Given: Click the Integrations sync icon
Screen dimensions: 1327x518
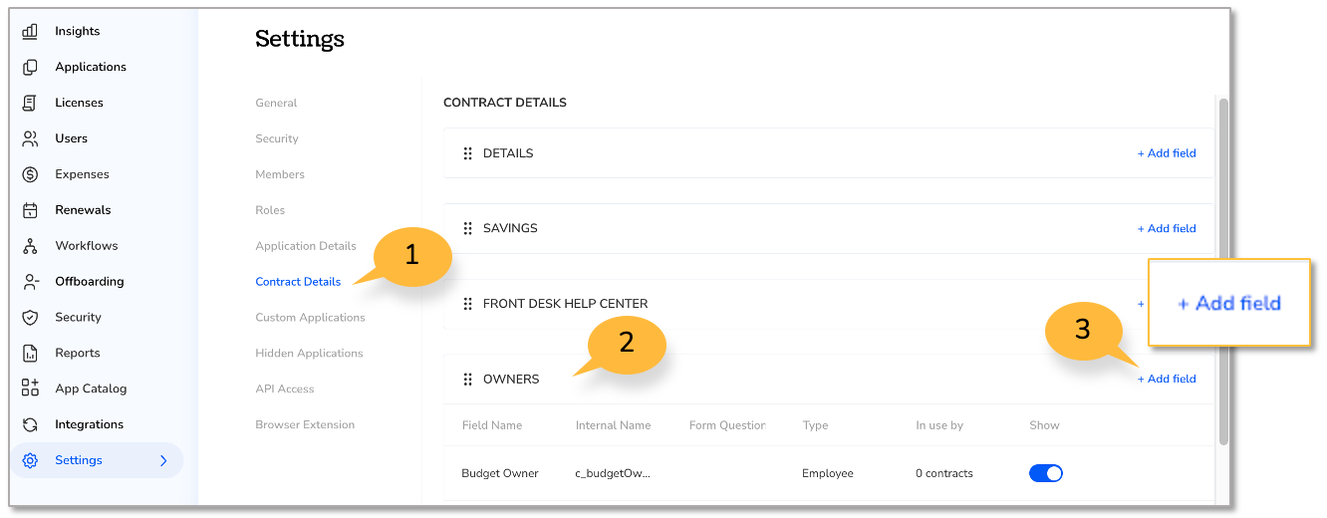Looking at the screenshot, I should pos(30,424).
